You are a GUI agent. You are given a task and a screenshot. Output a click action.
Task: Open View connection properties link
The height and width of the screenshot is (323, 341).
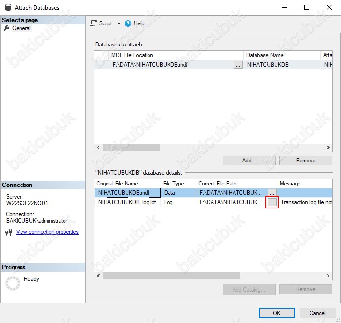point(47,232)
